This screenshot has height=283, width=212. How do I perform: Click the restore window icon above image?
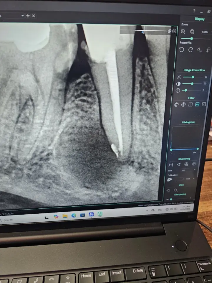170,31
